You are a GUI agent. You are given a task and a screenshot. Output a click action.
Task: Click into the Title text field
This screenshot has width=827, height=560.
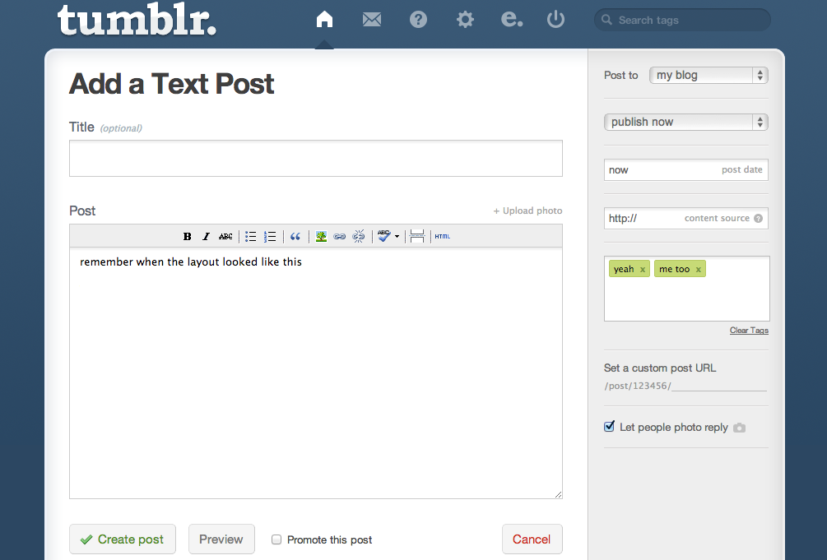pyautogui.click(x=315, y=158)
